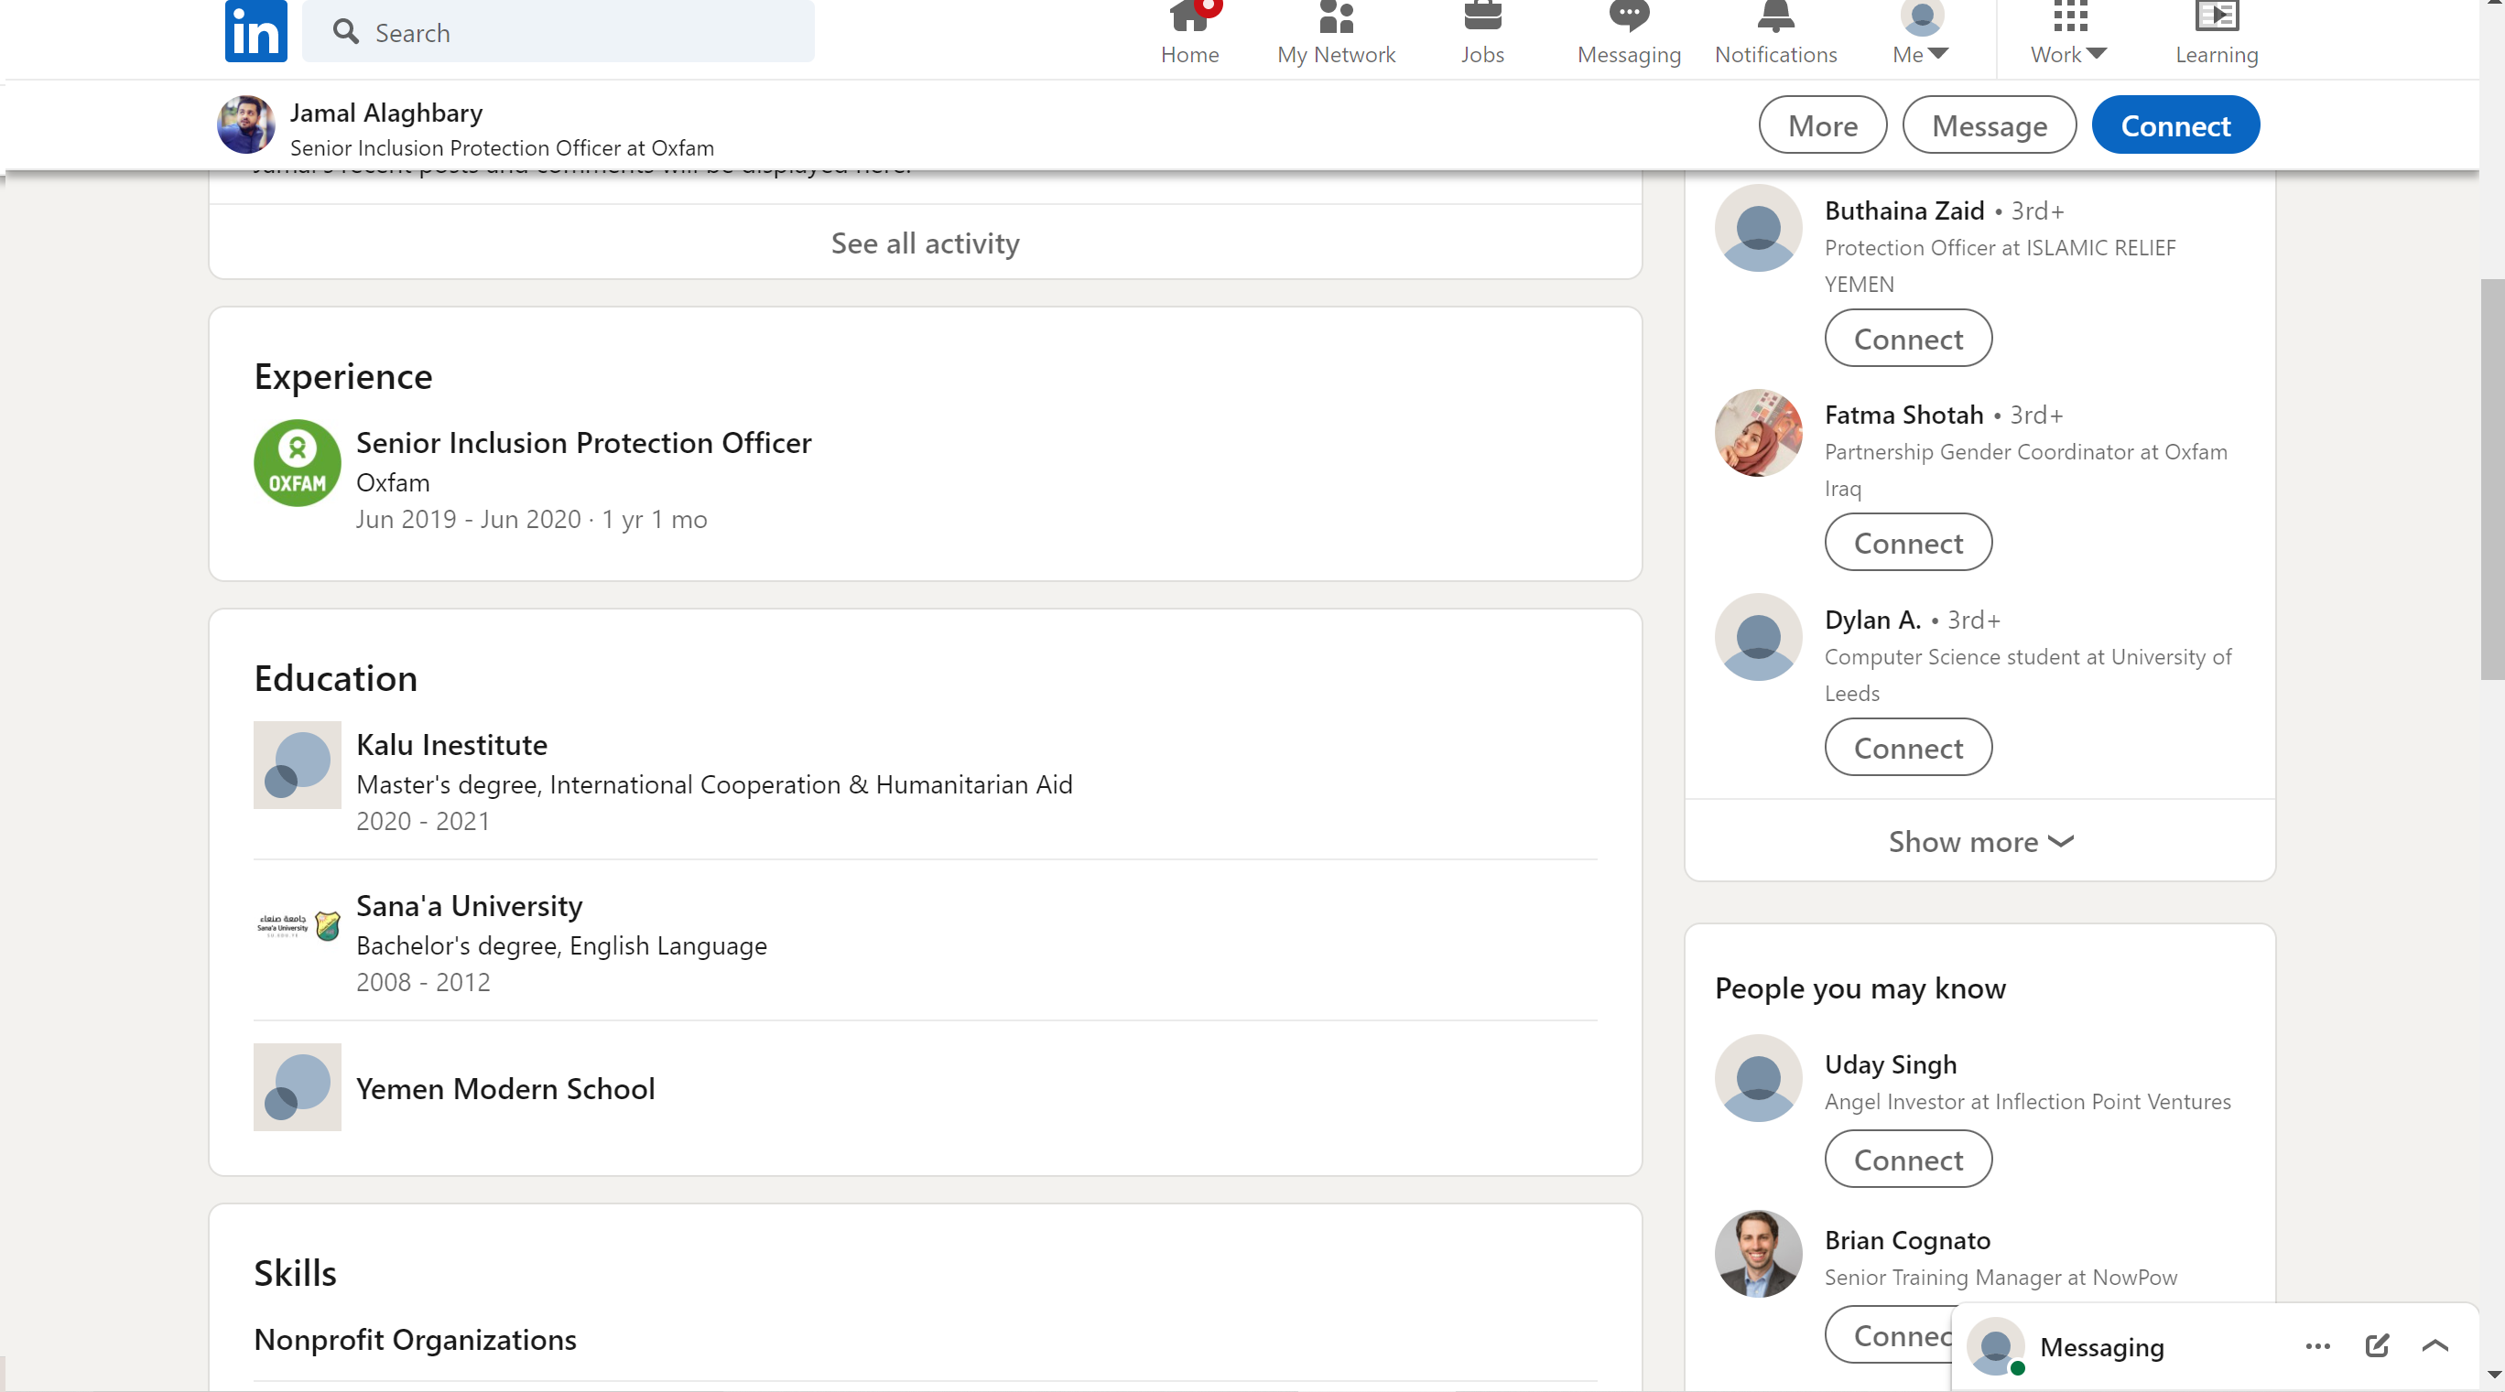Open the Home feed icon
Viewport: 2505px width, 1392px height.
[x=1189, y=17]
